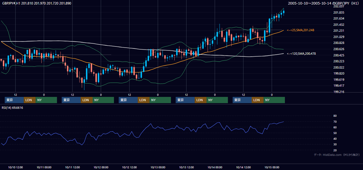Click the 199.216 price axis label
The width and height of the screenshot is (363, 170).
click(x=339, y=92)
